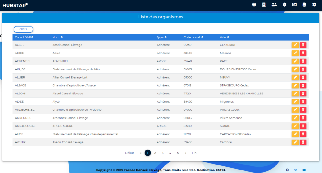Open the building organismes icon in header
This screenshot has height=173, width=322.
pos(264,4)
